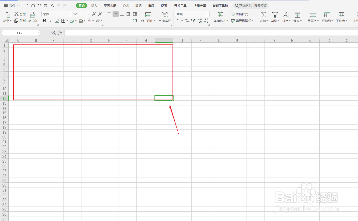This screenshot has height=221, width=358.
Task: Switch to the Review (审阅) tab
Action: click(x=151, y=6)
